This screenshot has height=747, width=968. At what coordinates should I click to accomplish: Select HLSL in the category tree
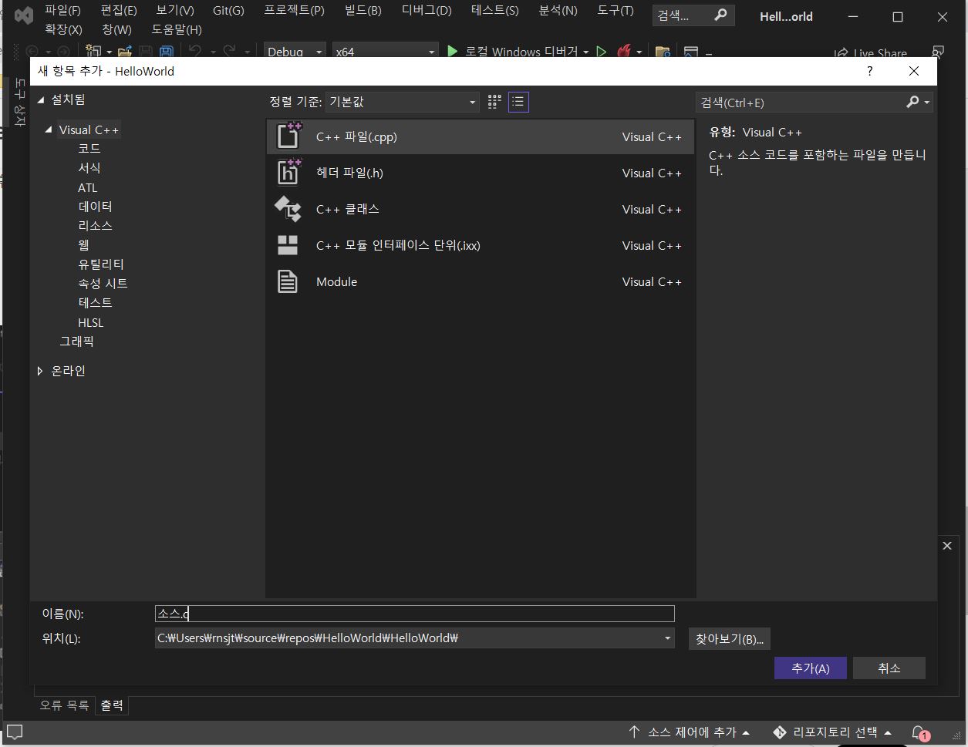[91, 322]
